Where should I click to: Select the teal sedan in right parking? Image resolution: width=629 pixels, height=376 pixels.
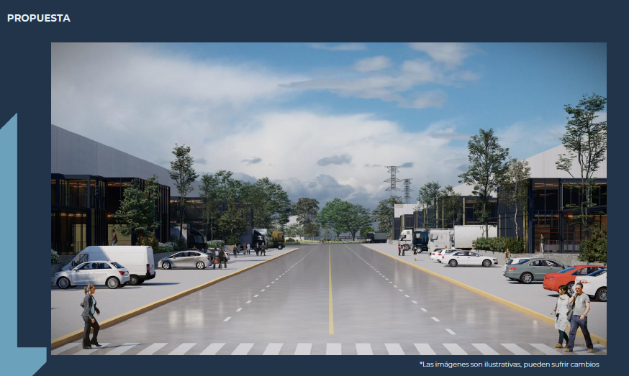[532, 270]
